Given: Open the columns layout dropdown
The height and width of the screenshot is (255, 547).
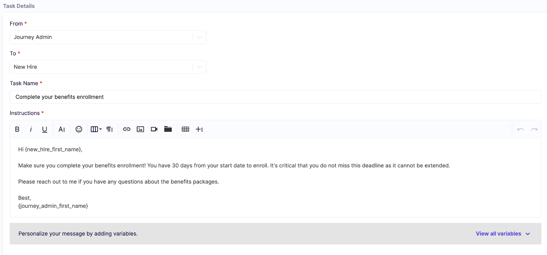Looking at the screenshot, I should (96, 129).
